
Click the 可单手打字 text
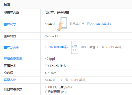pyautogui.click(x=77, y=24)
